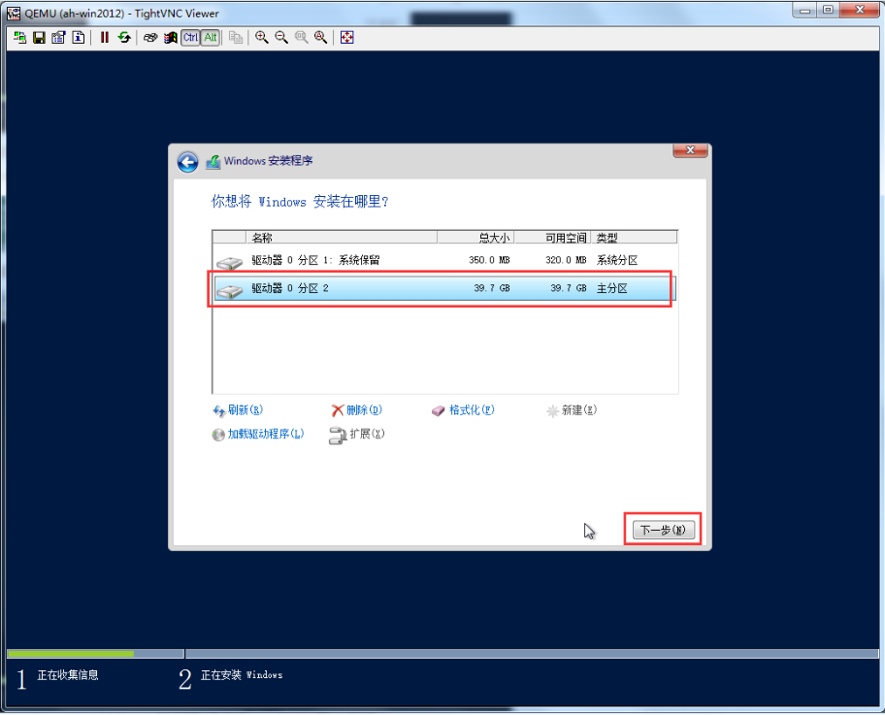Toggle the Alt key button
This screenshot has height=715, width=885.
tap(210, 38)
